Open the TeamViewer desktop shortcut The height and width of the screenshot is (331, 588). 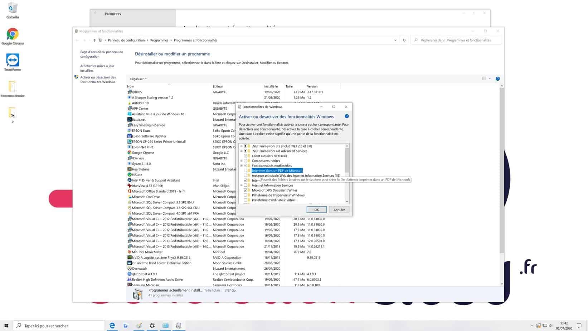click(x=13, y=63)
